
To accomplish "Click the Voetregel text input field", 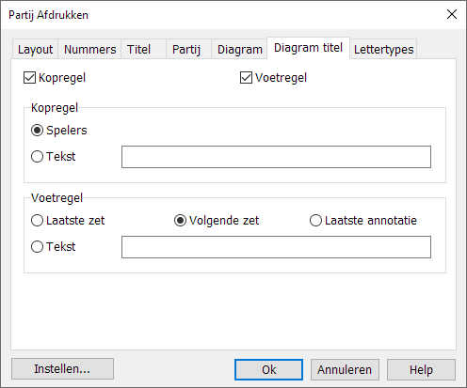I will (x=276, y=247).
